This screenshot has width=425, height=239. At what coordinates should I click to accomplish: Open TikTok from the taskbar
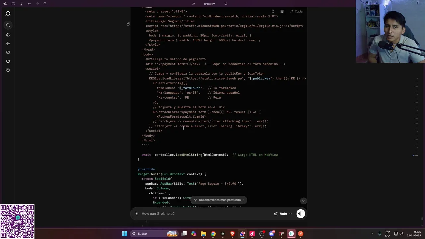click(252, 234)
